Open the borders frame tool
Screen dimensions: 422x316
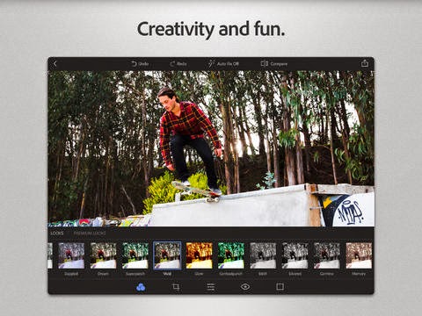(280, 287)
